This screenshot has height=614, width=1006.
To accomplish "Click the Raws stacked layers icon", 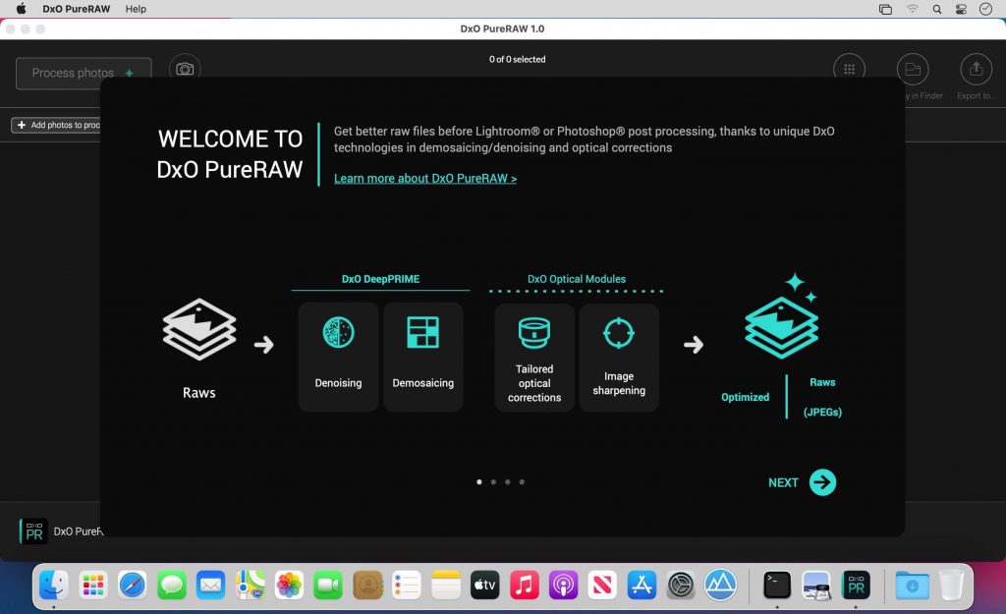I will pyautogui.click(x=199, y=330).
